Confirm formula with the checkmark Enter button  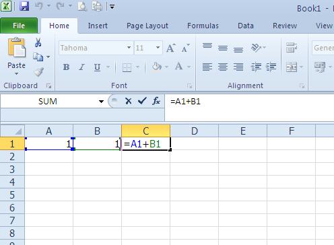(x=142, y=101)
